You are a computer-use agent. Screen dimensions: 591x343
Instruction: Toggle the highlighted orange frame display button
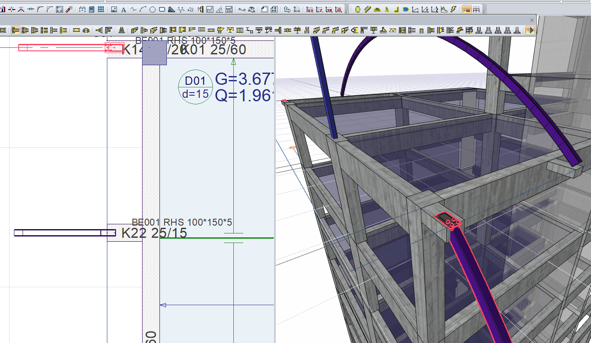[x=467, y=10]
